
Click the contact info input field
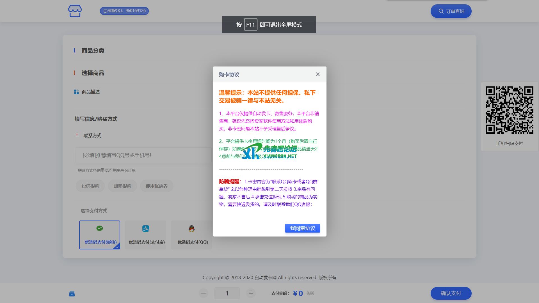143,155
